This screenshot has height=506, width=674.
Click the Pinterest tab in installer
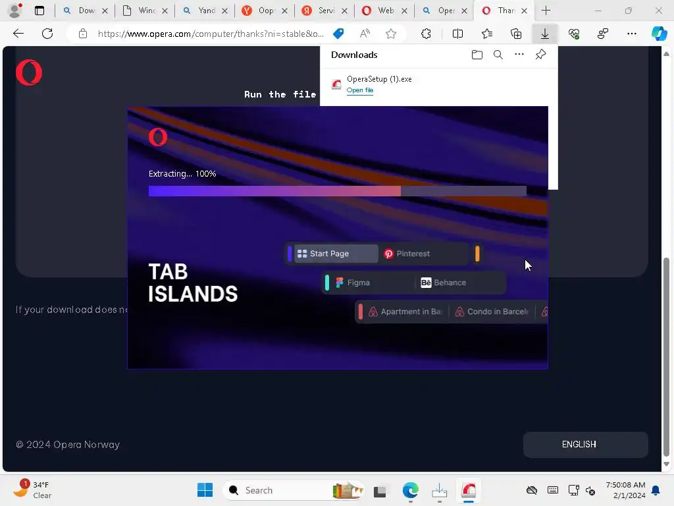pos(423,254)
